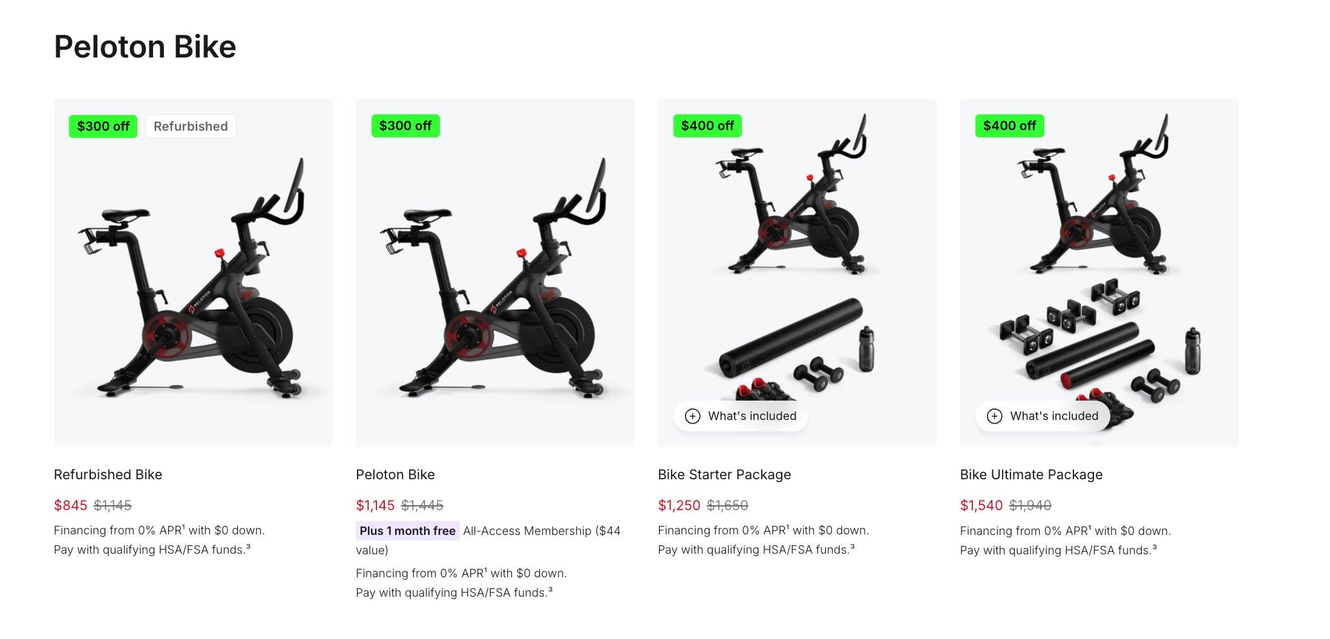
Task: Open the Peloton Bike product title
Action: point(395,474)
